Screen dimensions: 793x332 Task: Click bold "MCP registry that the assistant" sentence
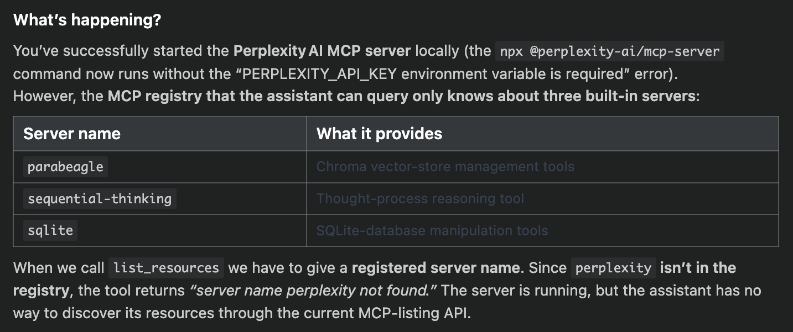click(x=401, y=96)
